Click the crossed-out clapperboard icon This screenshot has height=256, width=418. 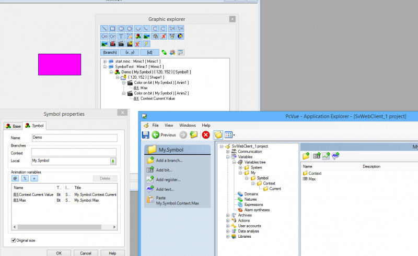(x=113, y=44)
